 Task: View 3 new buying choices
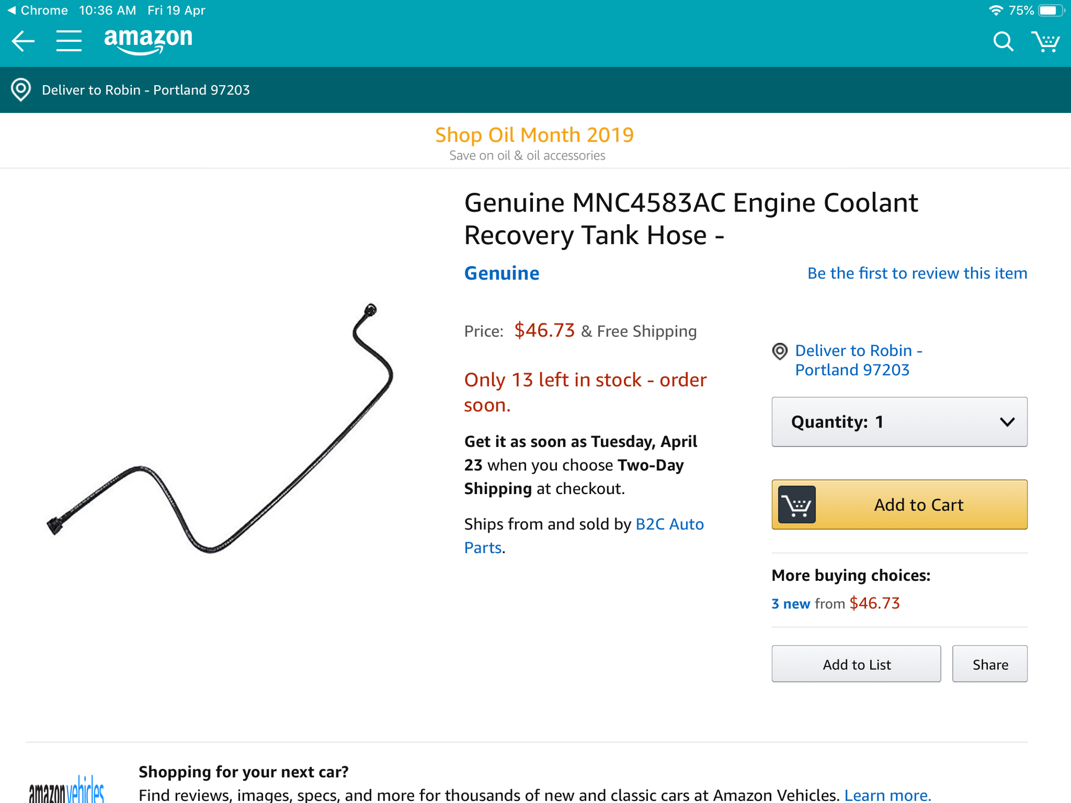tap(790, 604)
